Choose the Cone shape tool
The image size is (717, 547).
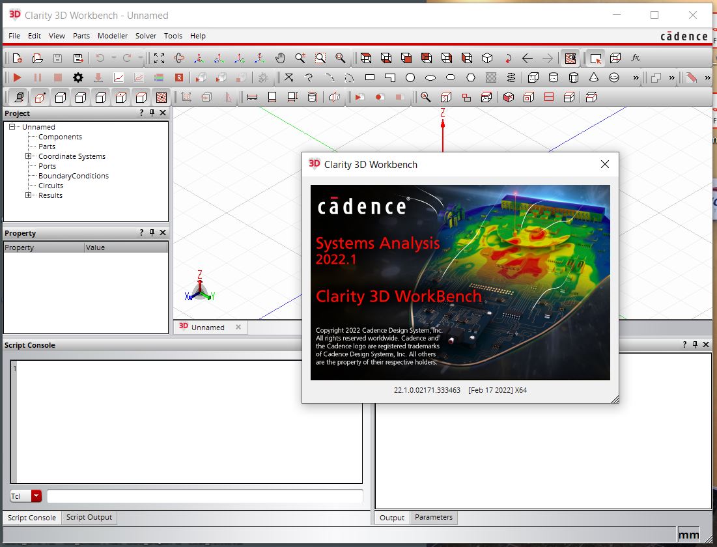click(594, 77)
